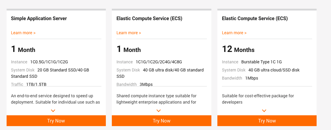
Task: Click the ECS title above the 1 Month plan
Action: click(149, 19)
